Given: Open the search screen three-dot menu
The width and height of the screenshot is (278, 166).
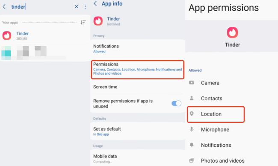Looking at the screenshot, I should tap(85, 7).
